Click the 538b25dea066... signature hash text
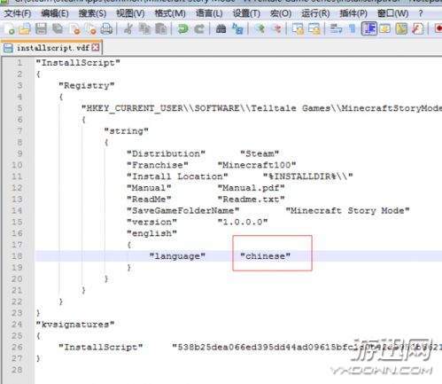442x384 pixels. [307, 348]
